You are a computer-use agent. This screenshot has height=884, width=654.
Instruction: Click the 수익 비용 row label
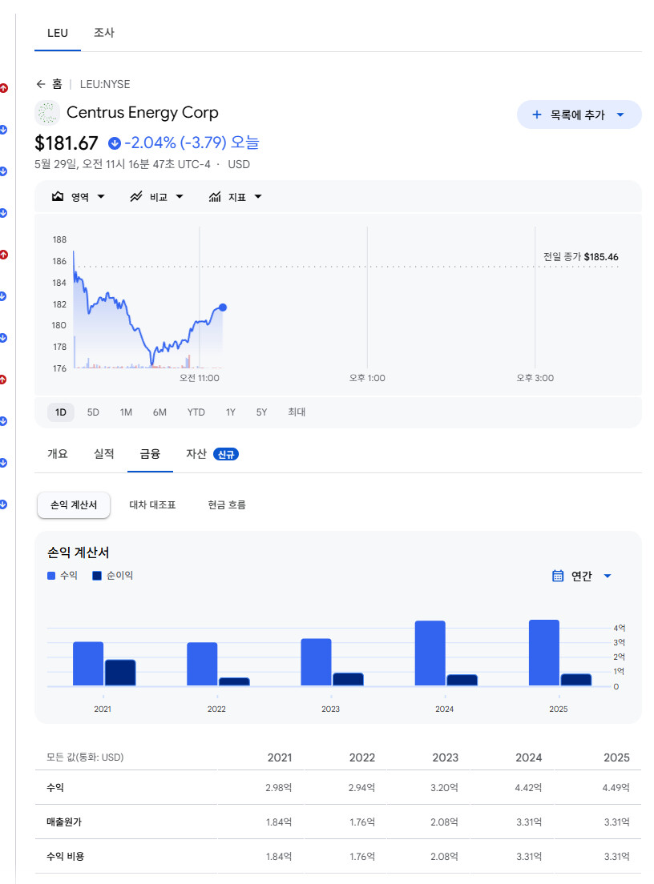tap(65, 857)
